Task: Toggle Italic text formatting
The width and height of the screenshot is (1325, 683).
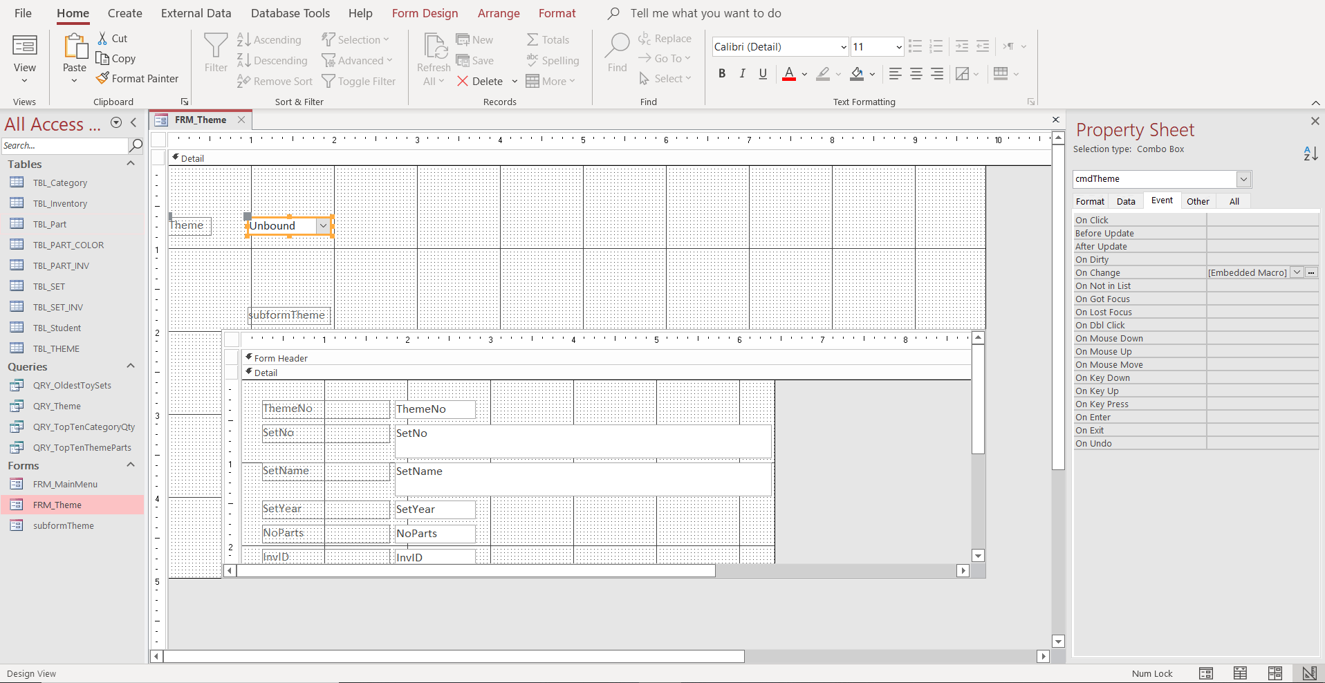Action: click(x=742, y=73)
